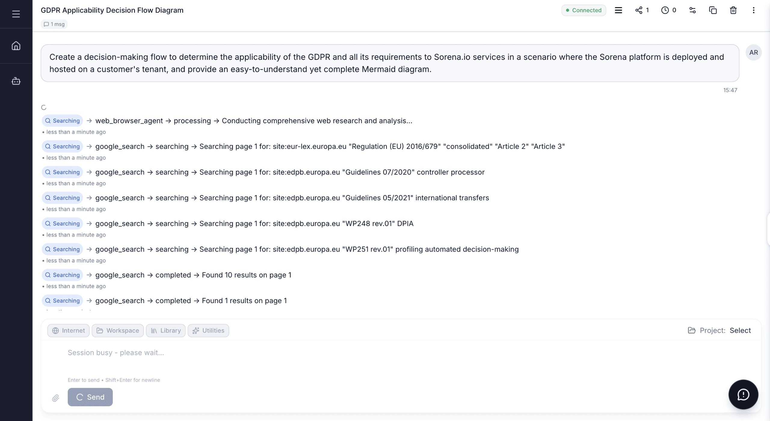Click the paperclip attach file icon
This screenshot has width=770, height=421.
tap(56, 398)
